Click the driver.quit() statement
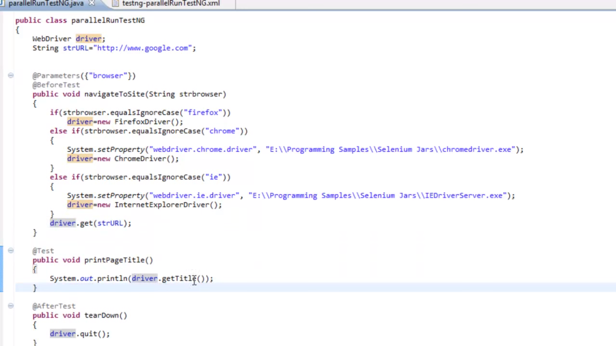Screen dimensions: 616x346 click(79, 334)
